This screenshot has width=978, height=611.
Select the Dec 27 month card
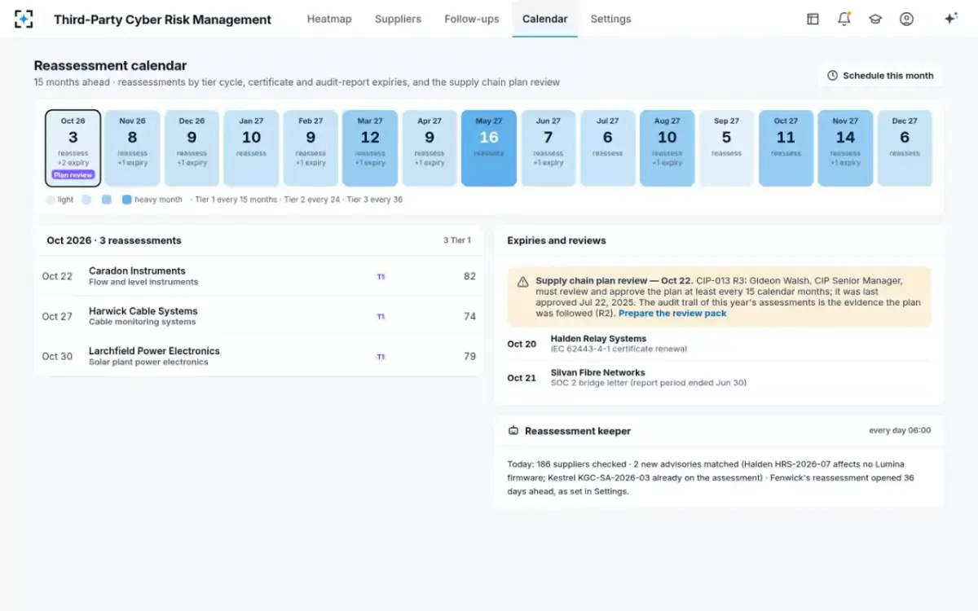(905, 148)
